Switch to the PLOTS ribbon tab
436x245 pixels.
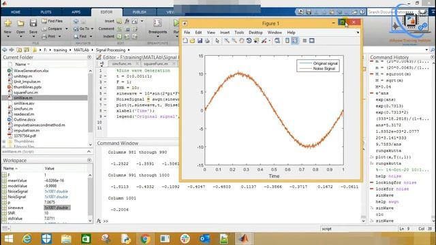[46, 12]
